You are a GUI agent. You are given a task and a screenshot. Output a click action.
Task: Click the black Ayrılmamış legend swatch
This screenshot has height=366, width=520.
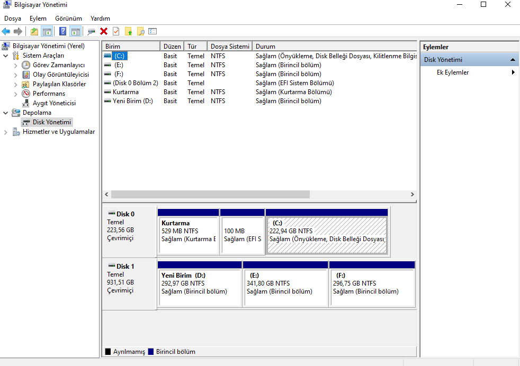pyautogui.click(x=108, y=352)
